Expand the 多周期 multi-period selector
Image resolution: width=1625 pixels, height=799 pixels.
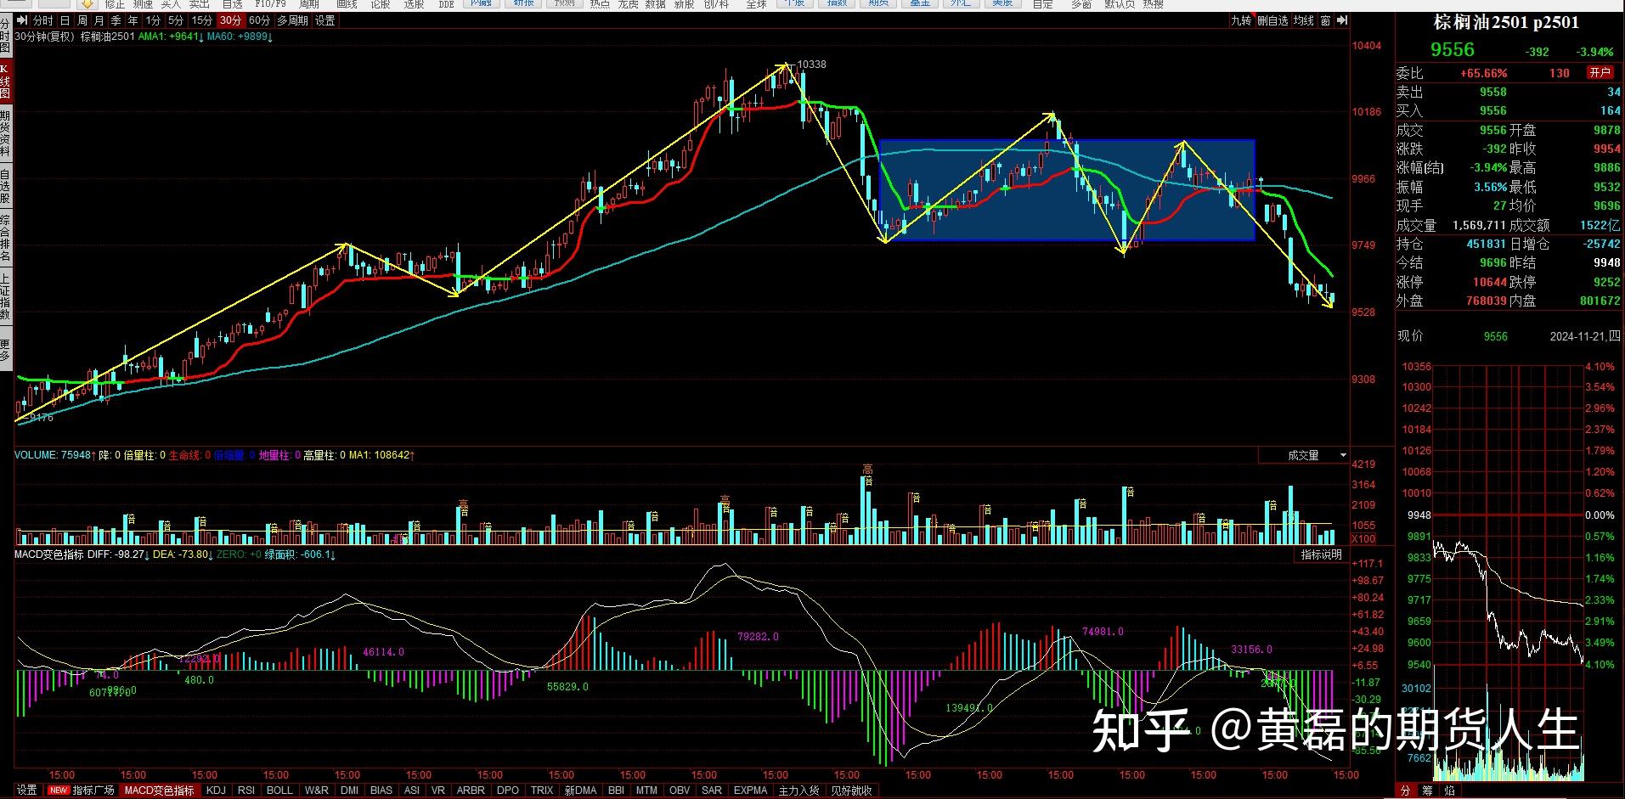tap(292, 20)
